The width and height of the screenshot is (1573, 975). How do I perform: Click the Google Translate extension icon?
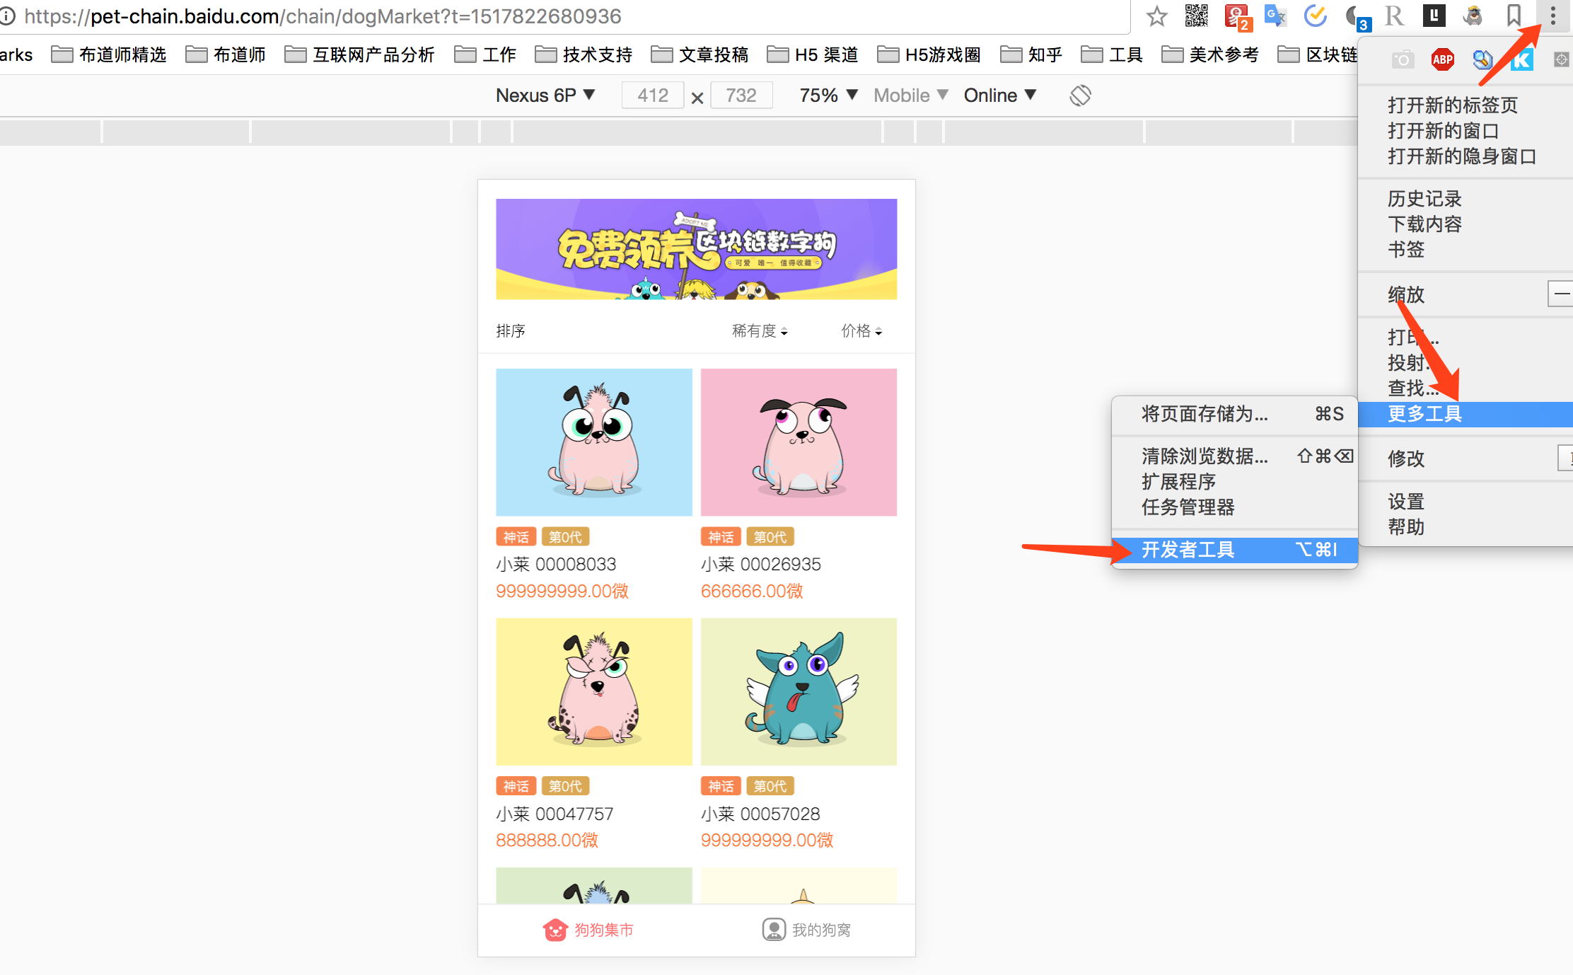click(1275, 16)
